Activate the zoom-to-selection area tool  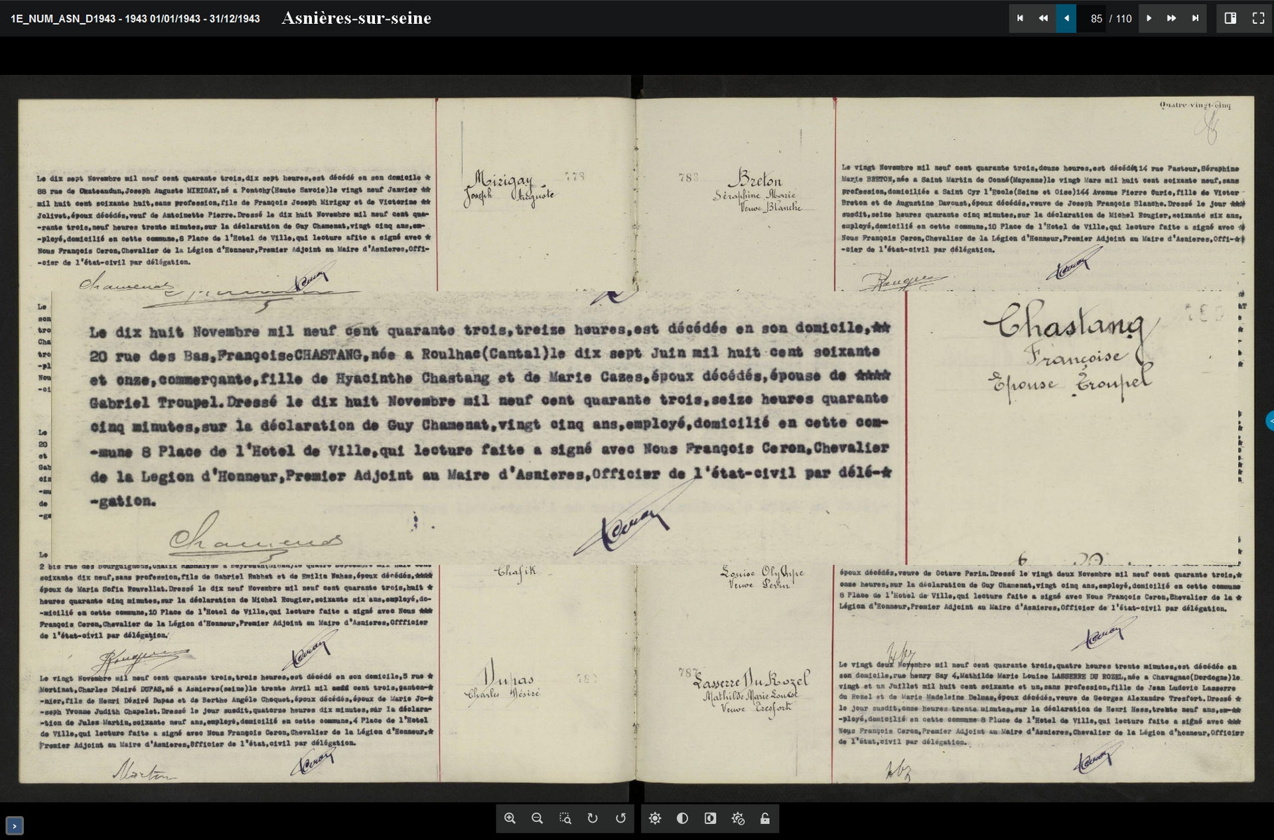click(x=565, y=818)
